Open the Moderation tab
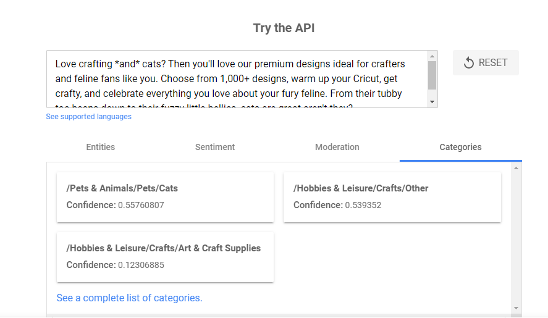548x318 pixels. pyautogui.click(x=337, y=147)
